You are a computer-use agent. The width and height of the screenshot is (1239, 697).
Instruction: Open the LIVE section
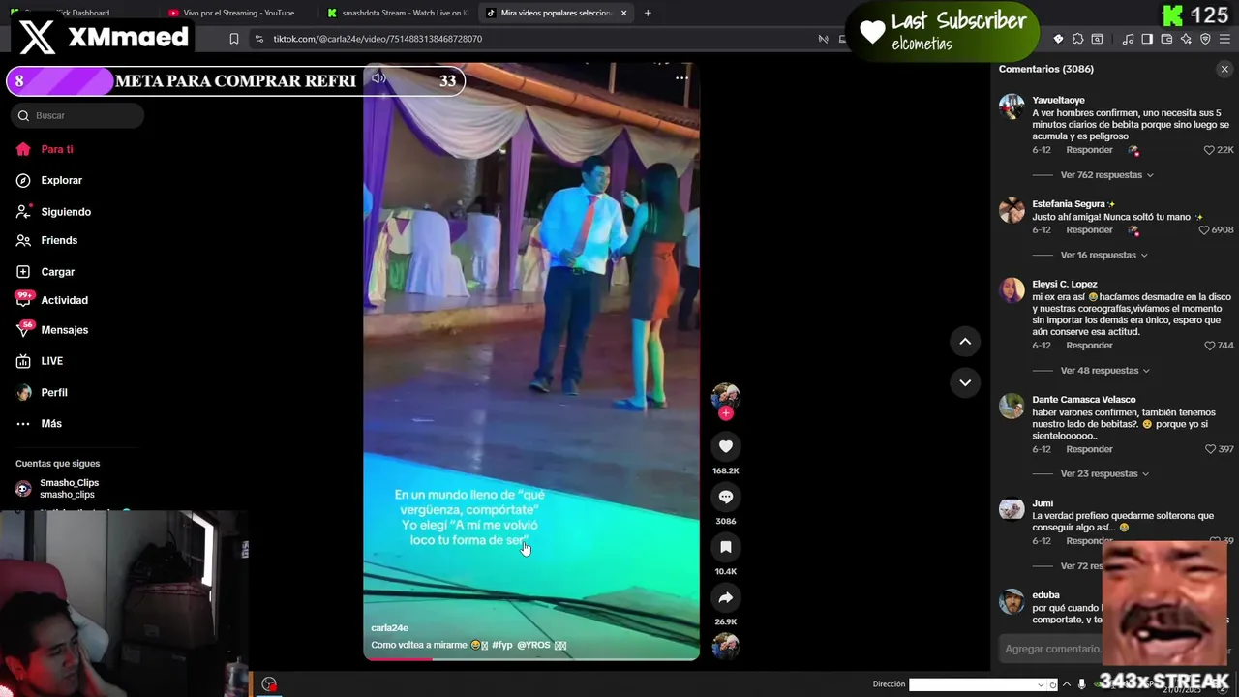click(x=51, y=361)
